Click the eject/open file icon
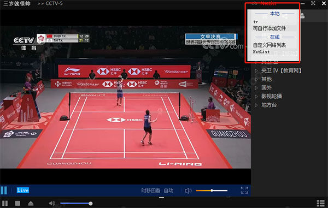 (31, 204)
